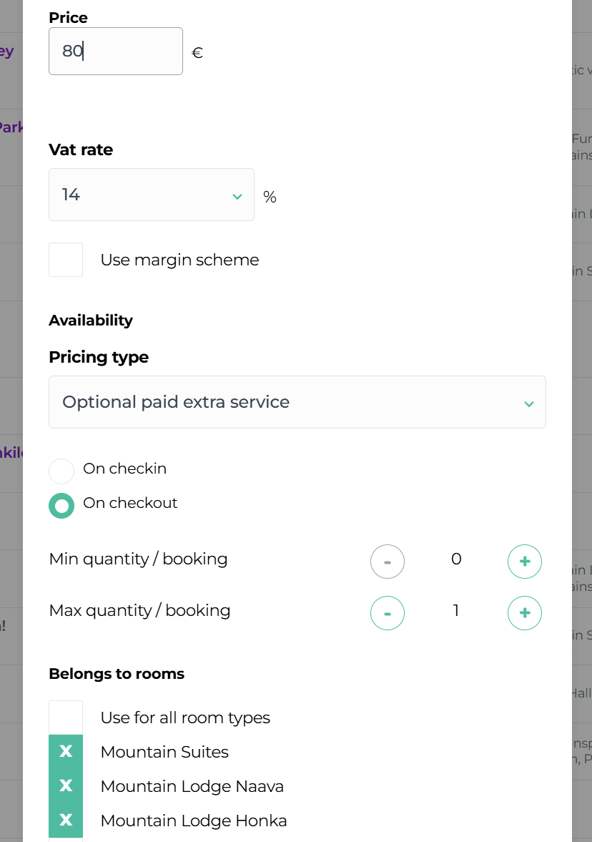Click the Price input field
Image resolution: width=592 pixels, height=842 pixels.
[x=116, y=51]
